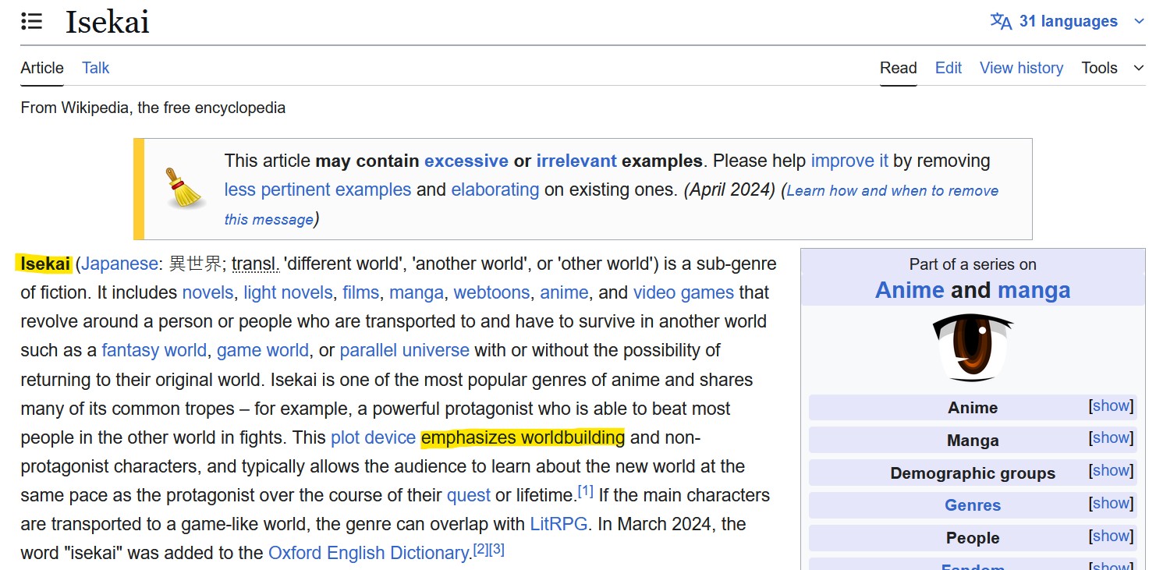
Task: Click the 'People' sidebar heading
Action: (x=973, y=538)
